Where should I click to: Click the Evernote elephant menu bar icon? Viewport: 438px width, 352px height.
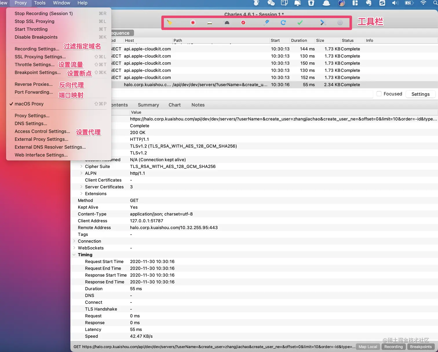(368, 3)
